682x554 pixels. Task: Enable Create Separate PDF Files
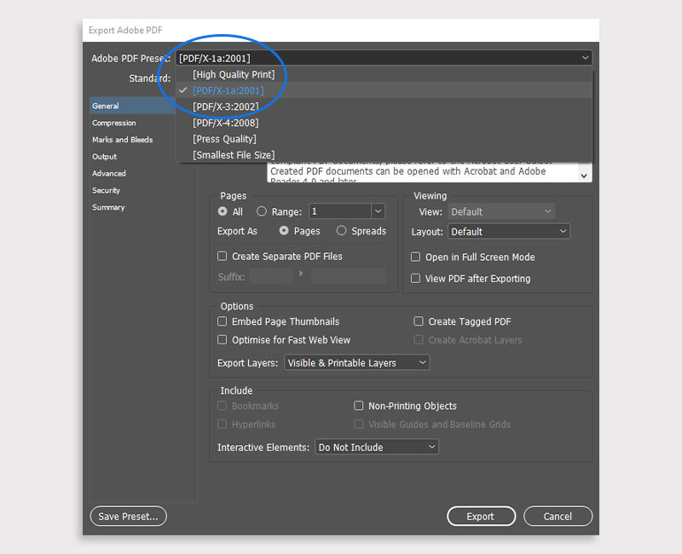point(223,257)
